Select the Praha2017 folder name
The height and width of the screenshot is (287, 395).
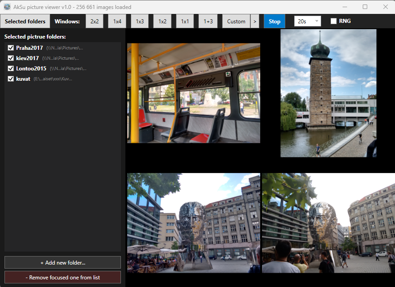(30, 48)
